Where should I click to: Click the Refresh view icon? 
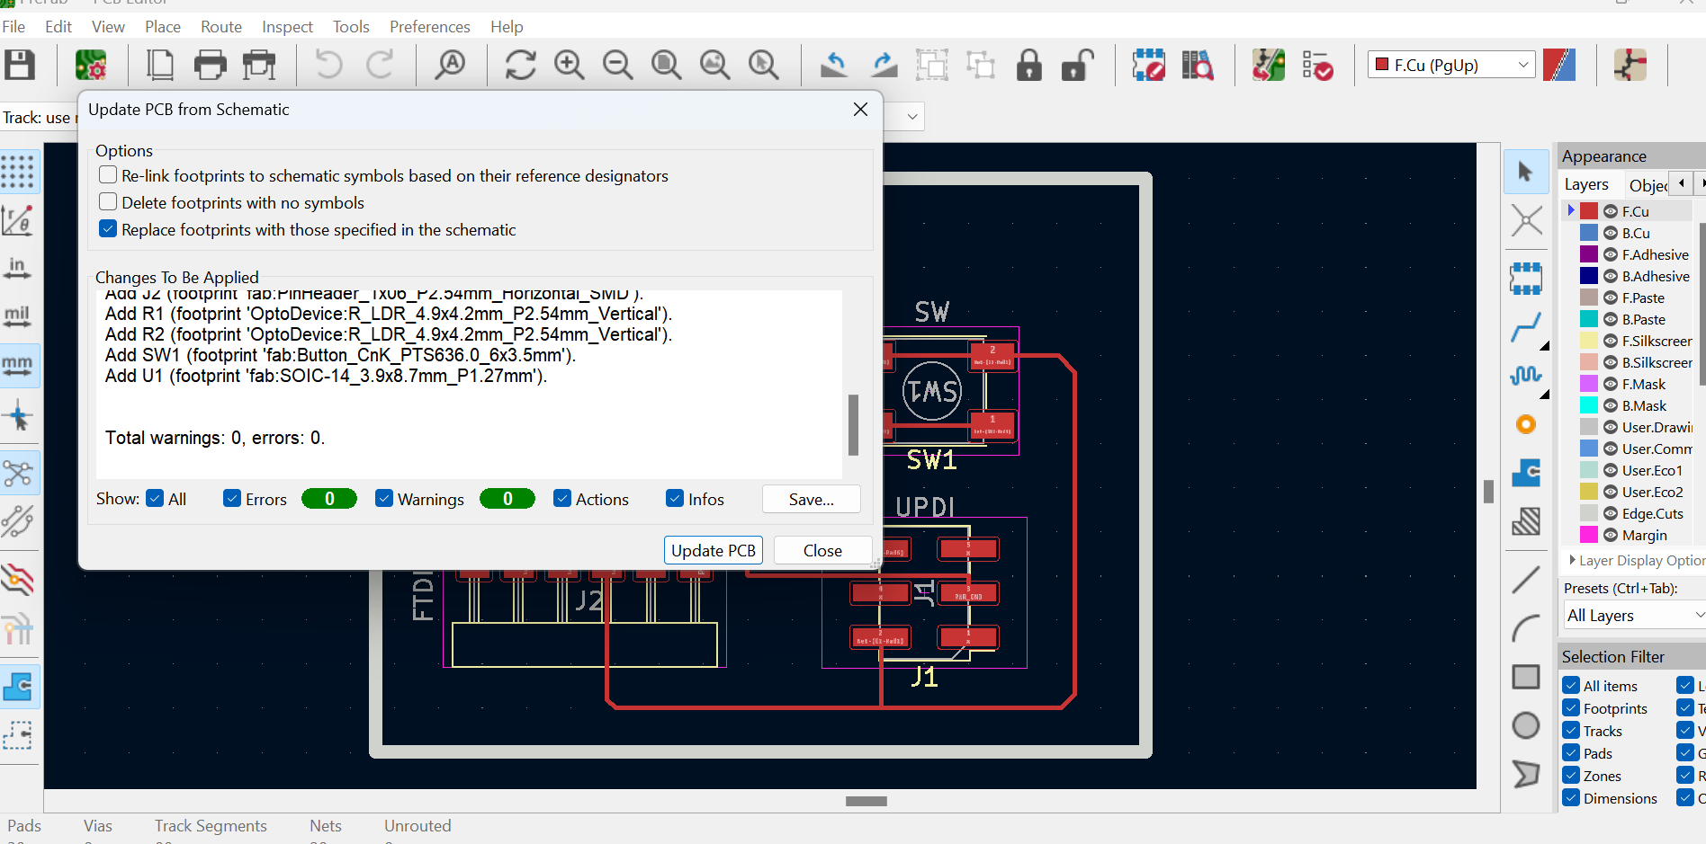click(520, 66)
